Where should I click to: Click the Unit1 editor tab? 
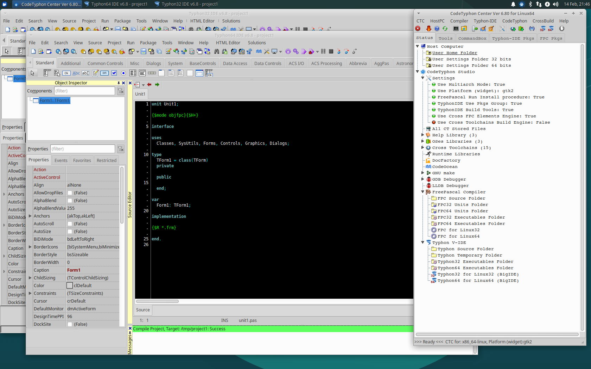coord(140,94)
